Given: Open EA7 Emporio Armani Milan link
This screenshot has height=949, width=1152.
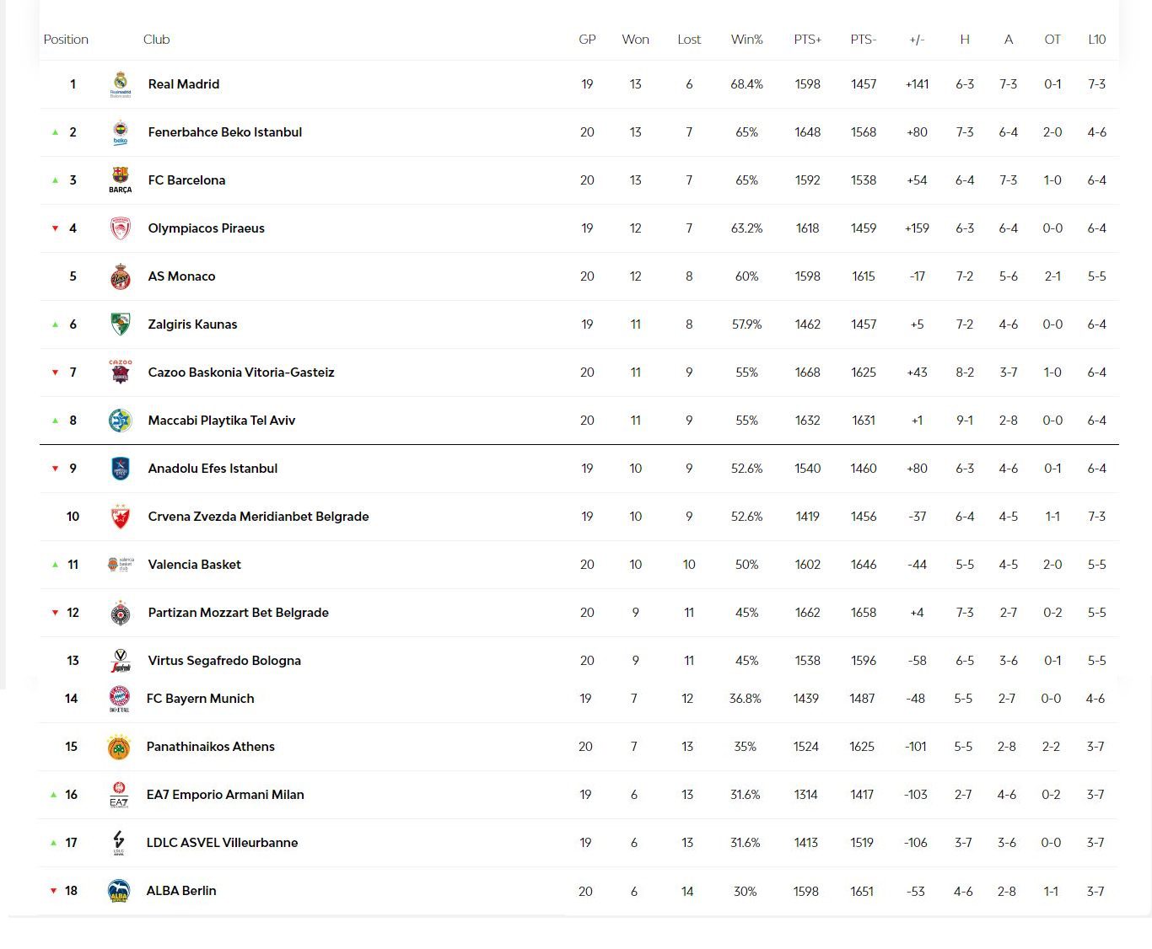Looking at the screenshot, I should point(225,795).
